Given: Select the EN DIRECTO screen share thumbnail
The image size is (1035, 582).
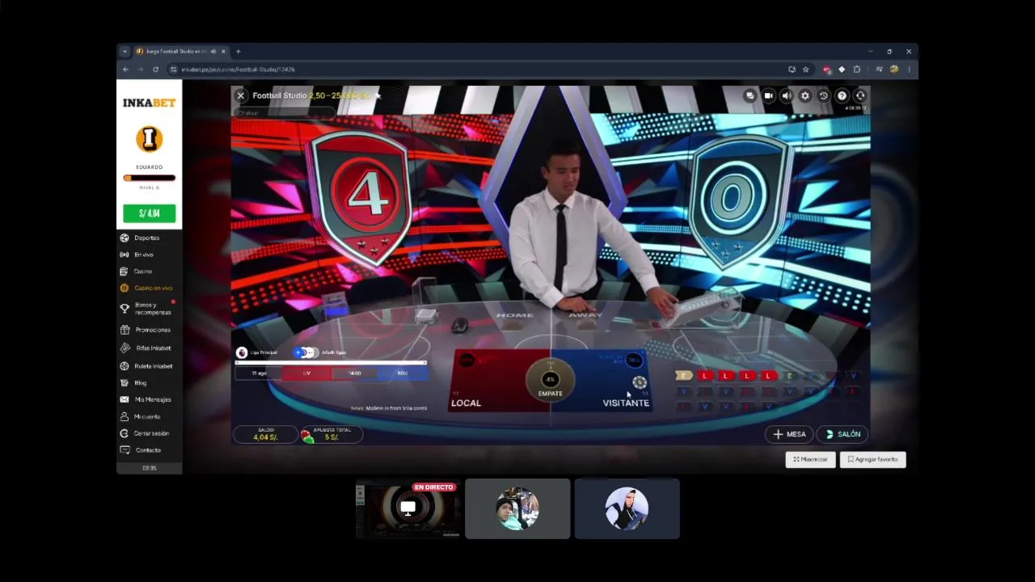Looking at the screenshot, I should coord(408,508).
